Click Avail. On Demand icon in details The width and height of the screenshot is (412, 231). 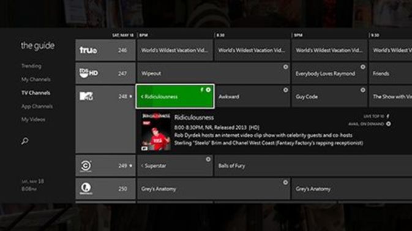(x=388, y=124)
